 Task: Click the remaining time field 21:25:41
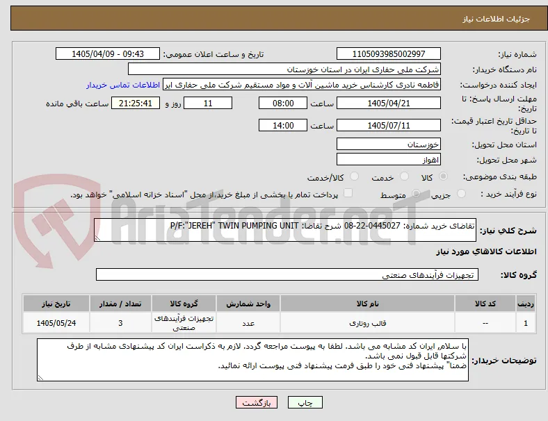click(136, 104)
